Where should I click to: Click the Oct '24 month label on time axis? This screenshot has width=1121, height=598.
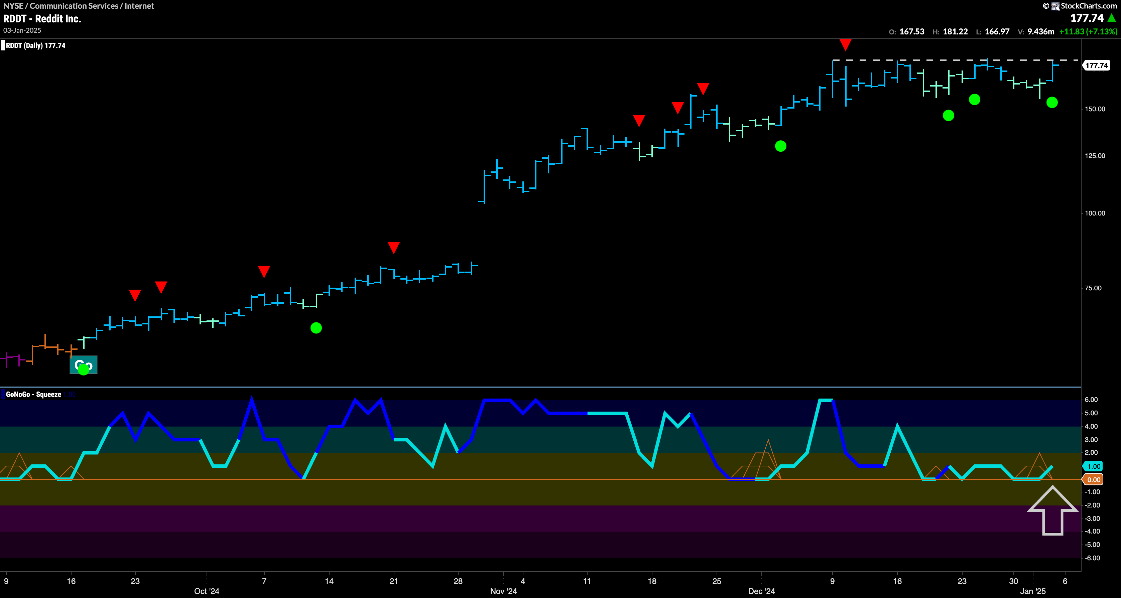pos(207,591)
